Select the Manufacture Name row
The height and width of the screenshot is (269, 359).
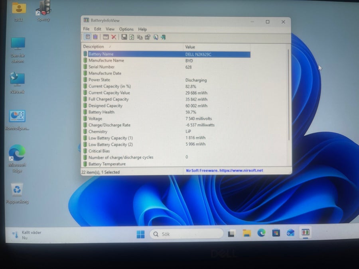click(x=166, y=61)
